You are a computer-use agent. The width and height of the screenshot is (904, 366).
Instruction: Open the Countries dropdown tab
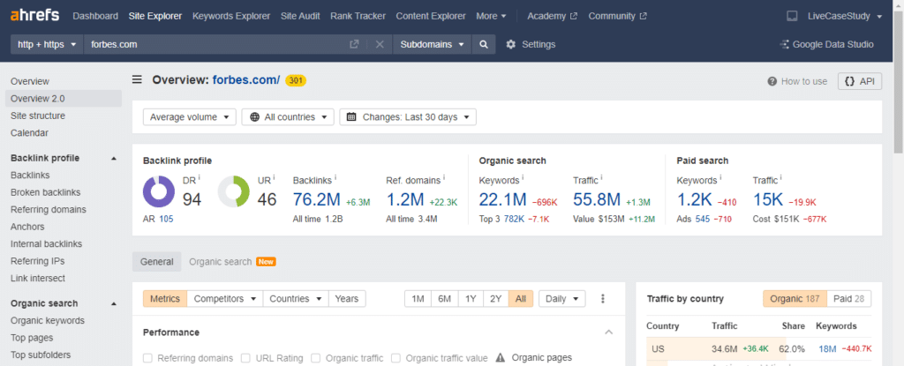pos(295,299)
